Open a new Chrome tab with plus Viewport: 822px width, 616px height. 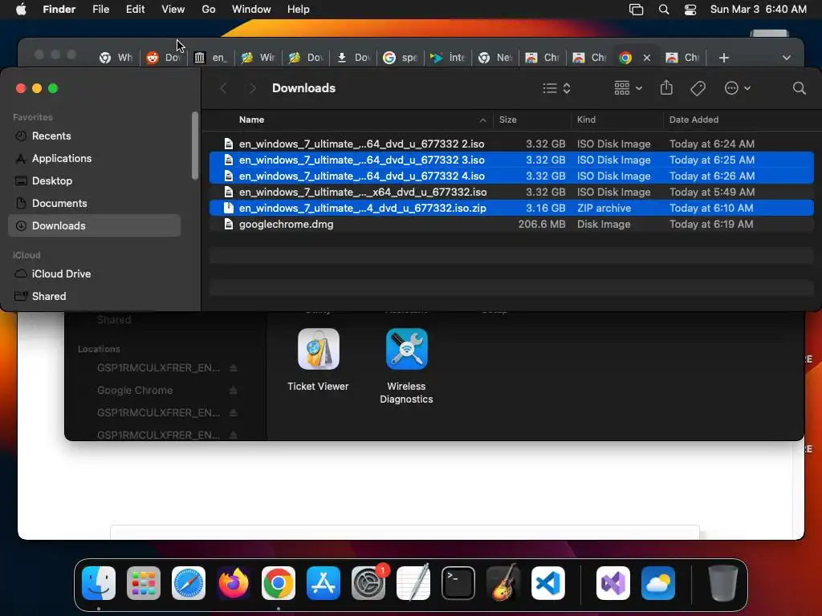[x=723, y=58]
